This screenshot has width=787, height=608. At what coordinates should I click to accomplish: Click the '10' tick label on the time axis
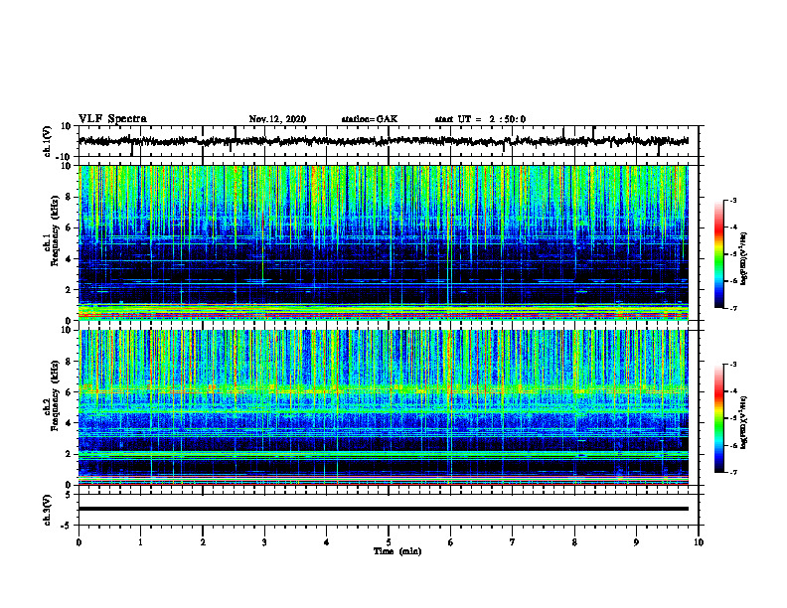pyautogui.click(x=699, y=542)
